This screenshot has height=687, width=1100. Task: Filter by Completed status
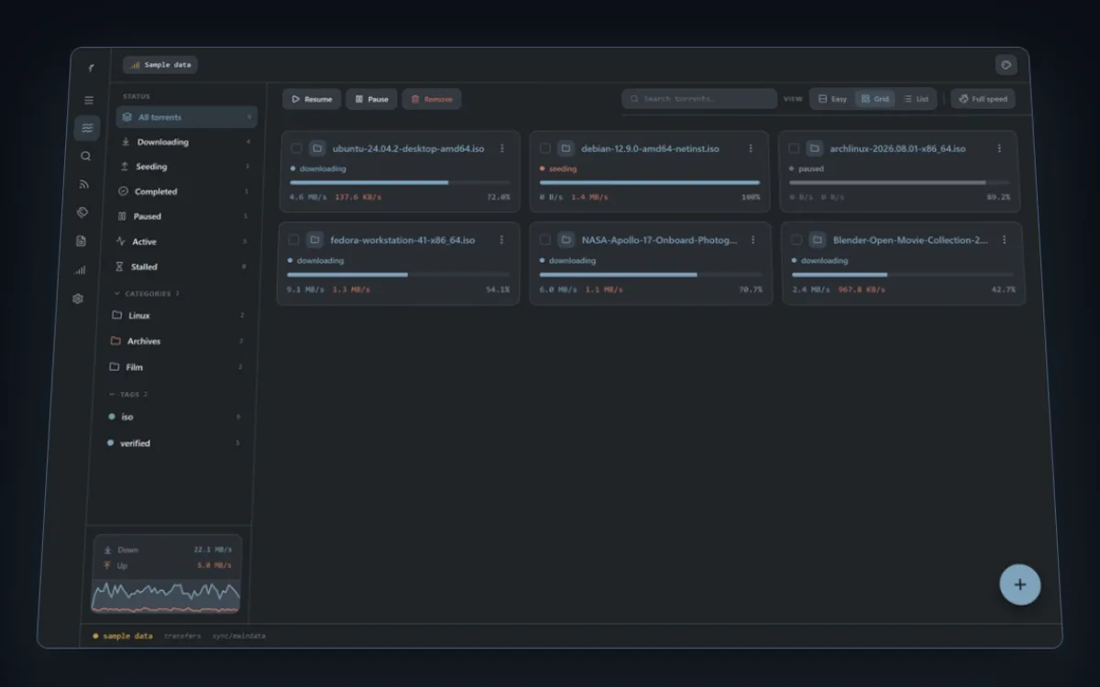[182, 191]
